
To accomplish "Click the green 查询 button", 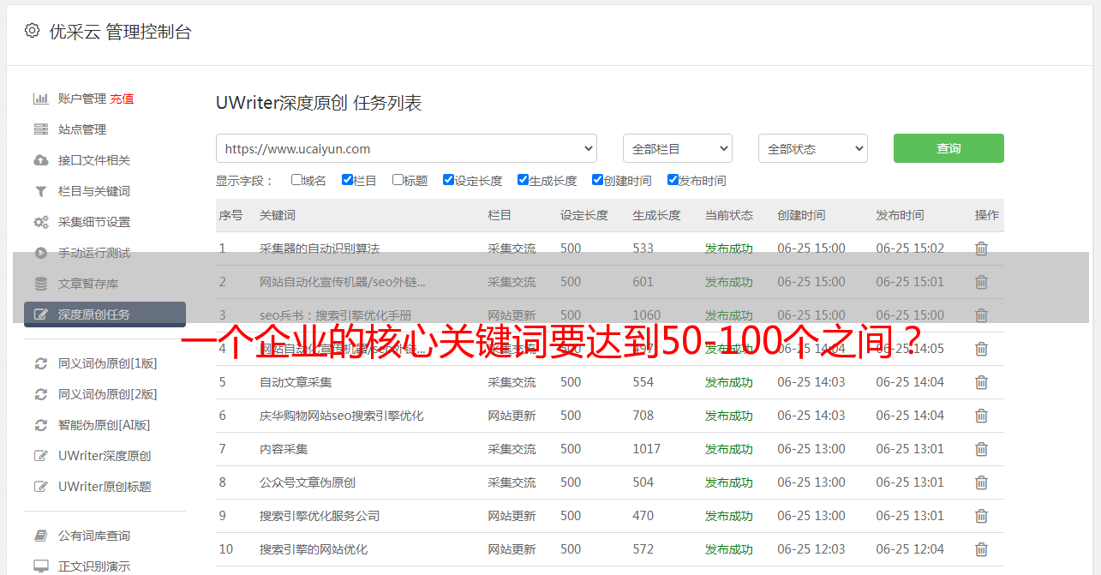I will pyautogui.click(x=948, y=148).
